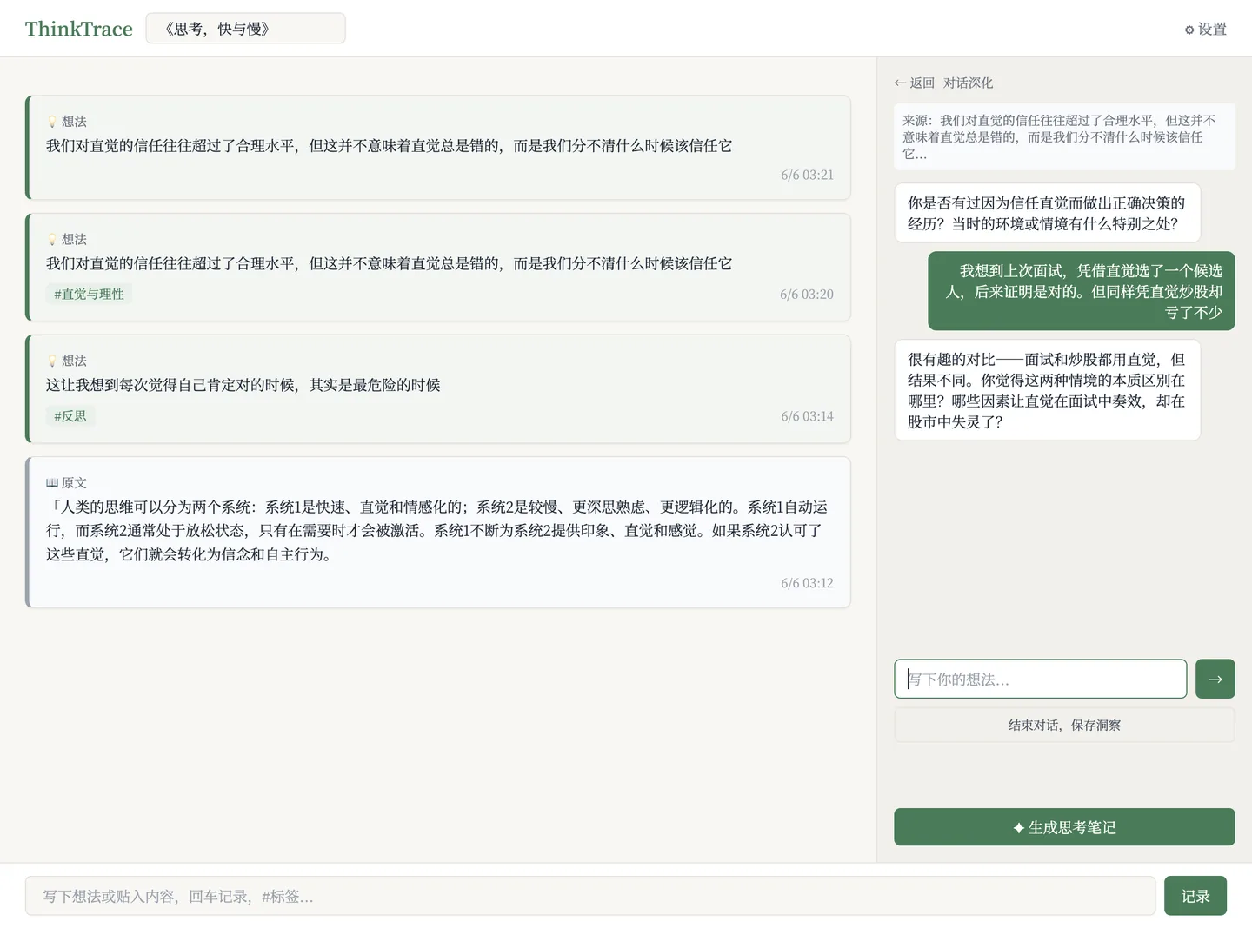Open the tagged idea card's text dated 03:20

click(x=389, y=263)
